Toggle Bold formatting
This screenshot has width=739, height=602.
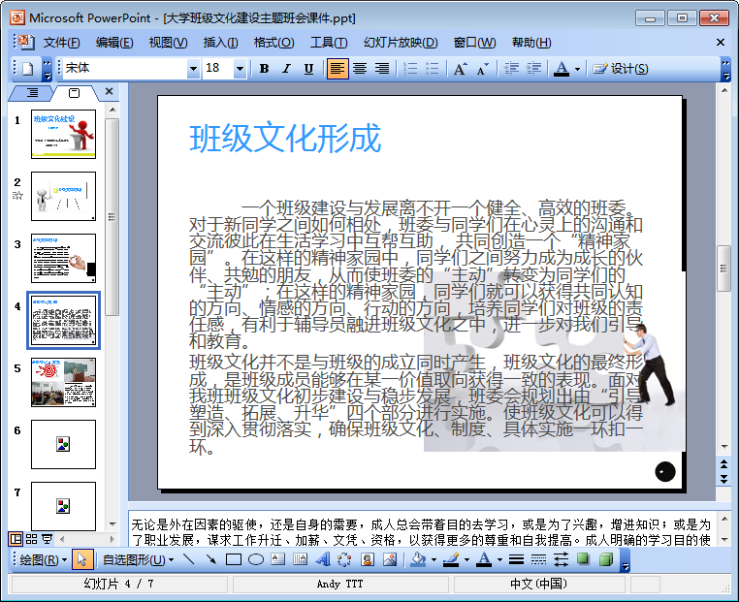pos(264,69)
